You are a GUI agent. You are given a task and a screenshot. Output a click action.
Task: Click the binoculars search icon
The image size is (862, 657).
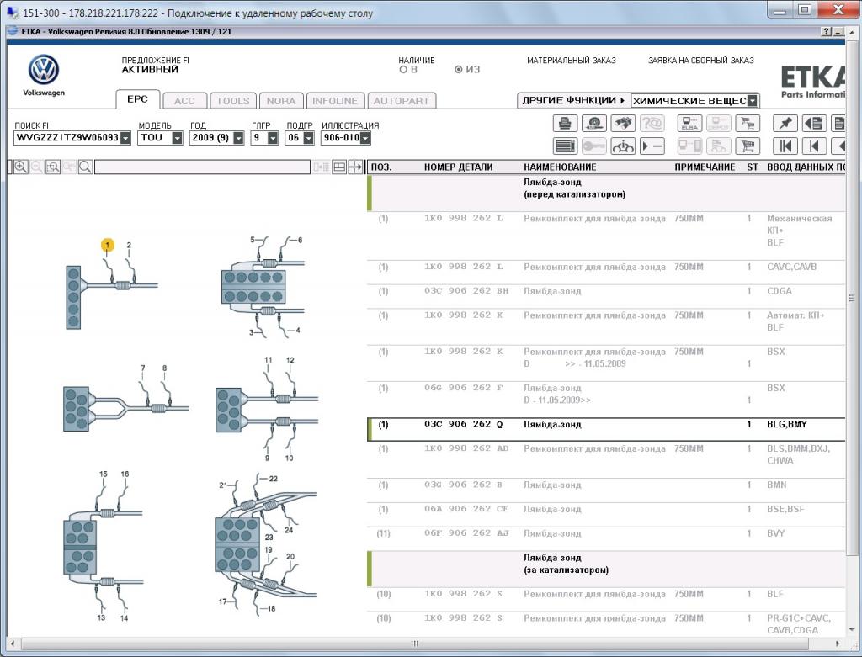622,123
